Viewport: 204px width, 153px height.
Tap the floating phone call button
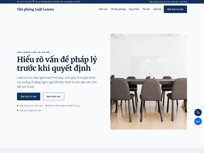pyautogui.click(x=198, y=112)
